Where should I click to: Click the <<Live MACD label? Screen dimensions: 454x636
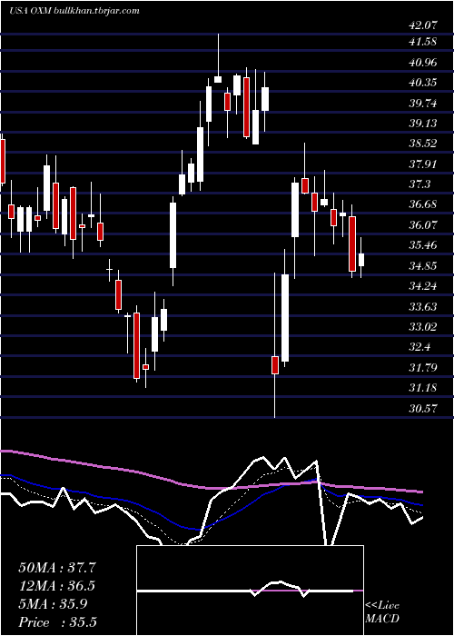click(382, 611)
